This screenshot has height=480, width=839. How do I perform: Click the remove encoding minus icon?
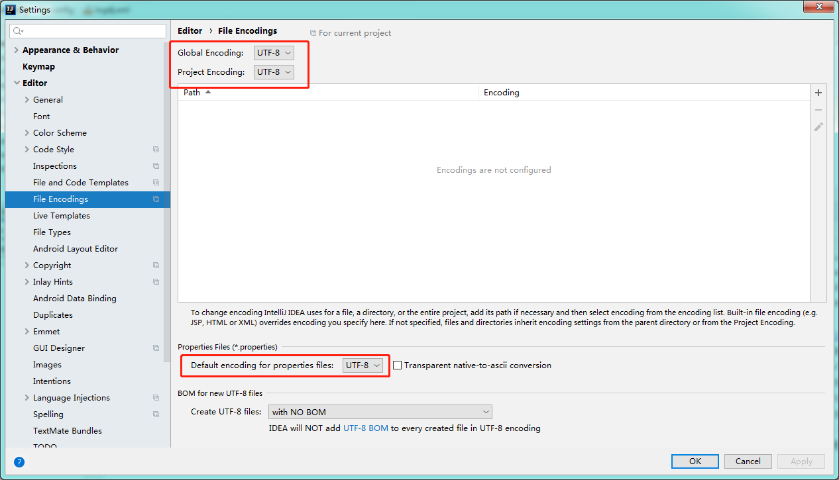coord(818,110)
